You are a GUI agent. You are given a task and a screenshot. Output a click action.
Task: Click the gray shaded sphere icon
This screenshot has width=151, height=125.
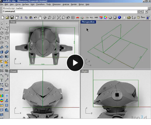pyautogui.click(x=110, y=18)
